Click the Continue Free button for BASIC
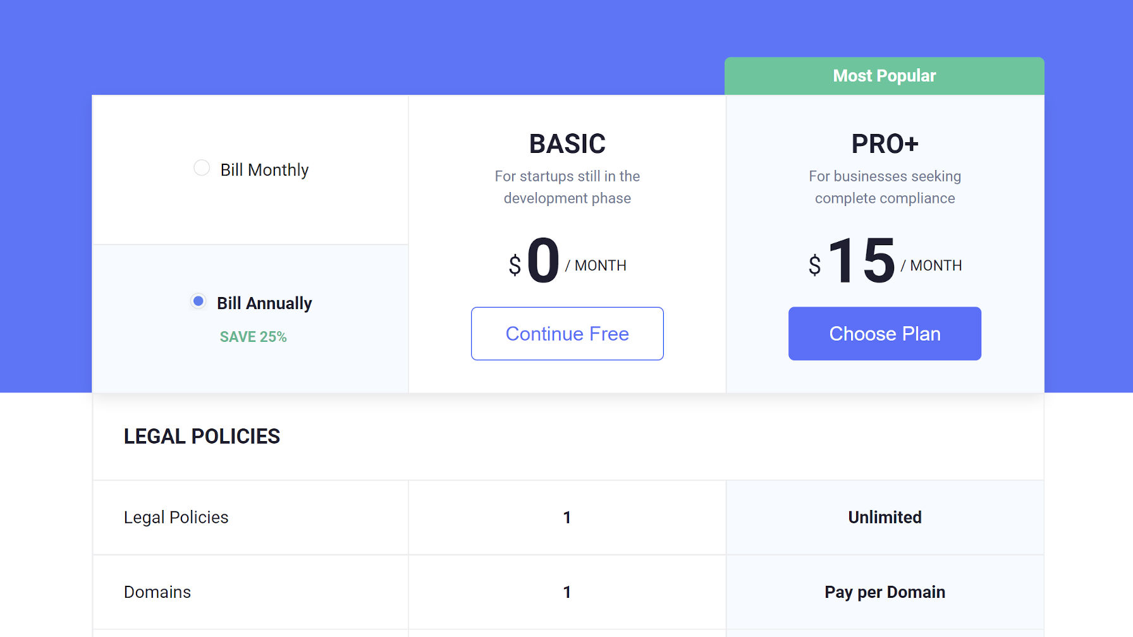The width and height of the screenshot is (1133, 637). click(566, 334)
